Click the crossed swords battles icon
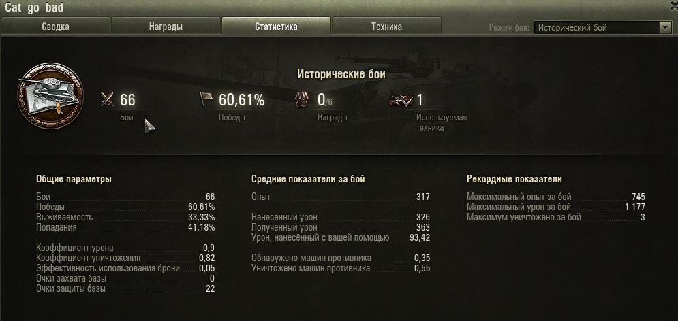Screen dimensions: 678x321 coord(107,100)
